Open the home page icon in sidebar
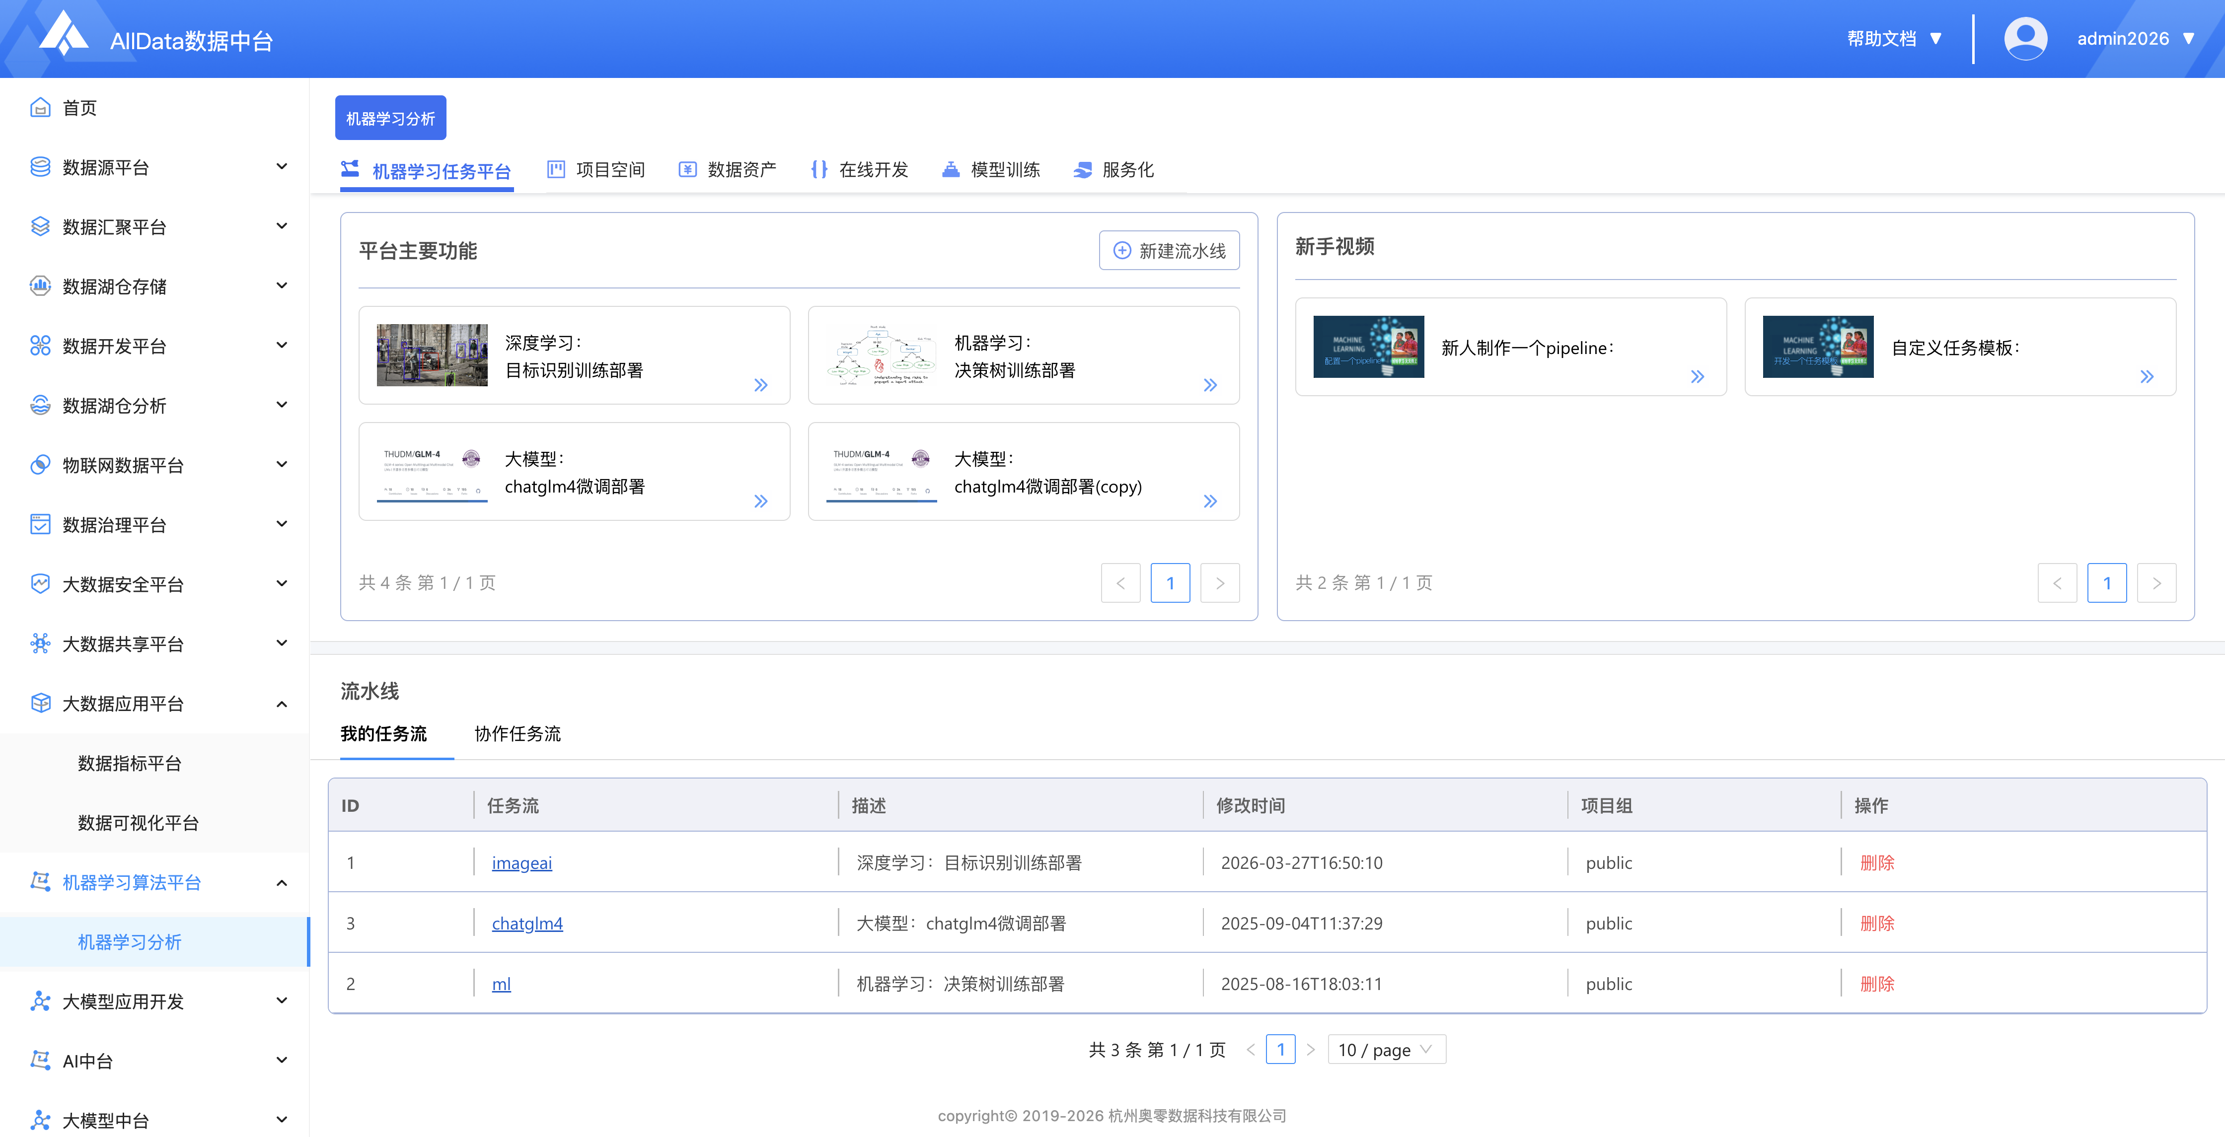This screenshot has height=1137, width=2225. point(40,107)
